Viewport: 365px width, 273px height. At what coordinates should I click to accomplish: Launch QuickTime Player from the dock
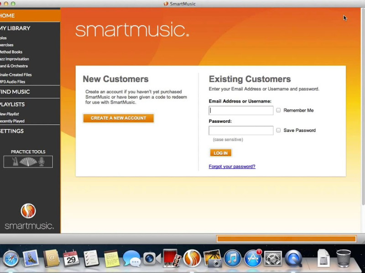[x=293, y=258]
